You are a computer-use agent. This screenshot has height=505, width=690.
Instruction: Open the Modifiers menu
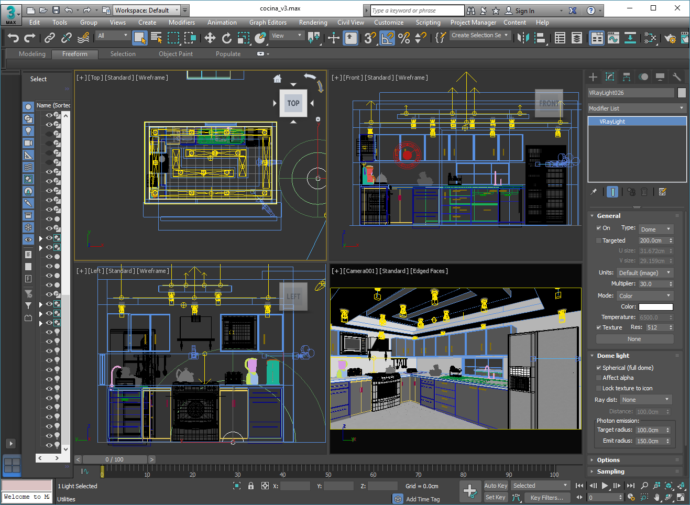(x=181, y=23)
